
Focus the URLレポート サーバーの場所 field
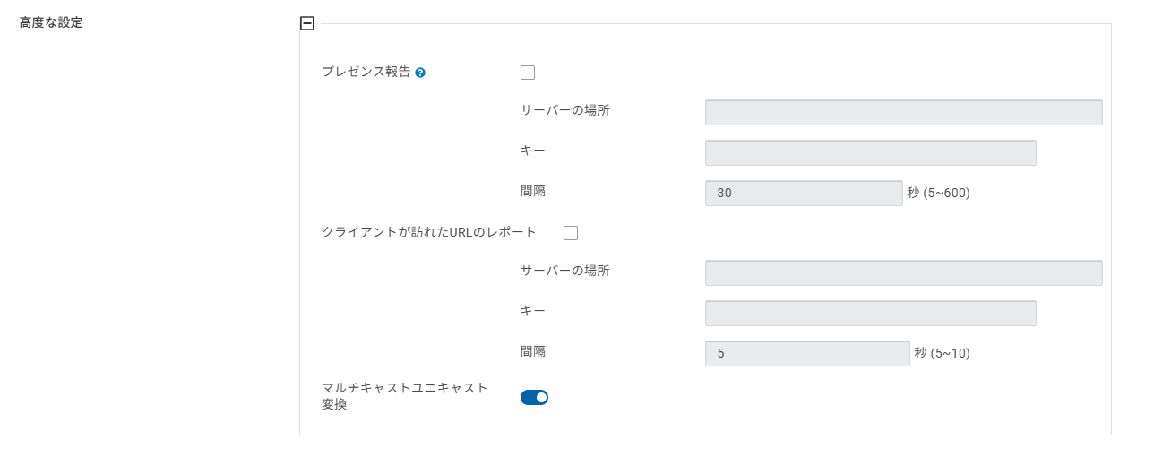(903, 273)
